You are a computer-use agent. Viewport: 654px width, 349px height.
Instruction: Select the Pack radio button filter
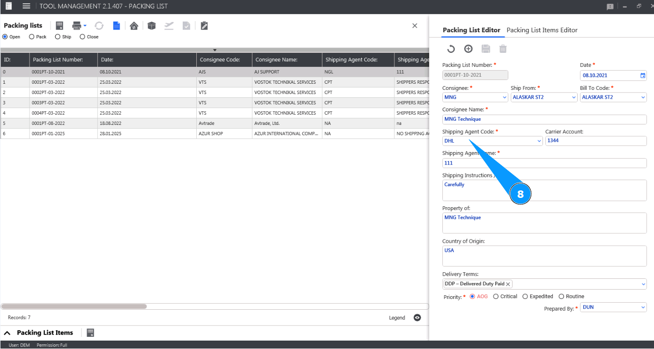(x=32, y=37)
